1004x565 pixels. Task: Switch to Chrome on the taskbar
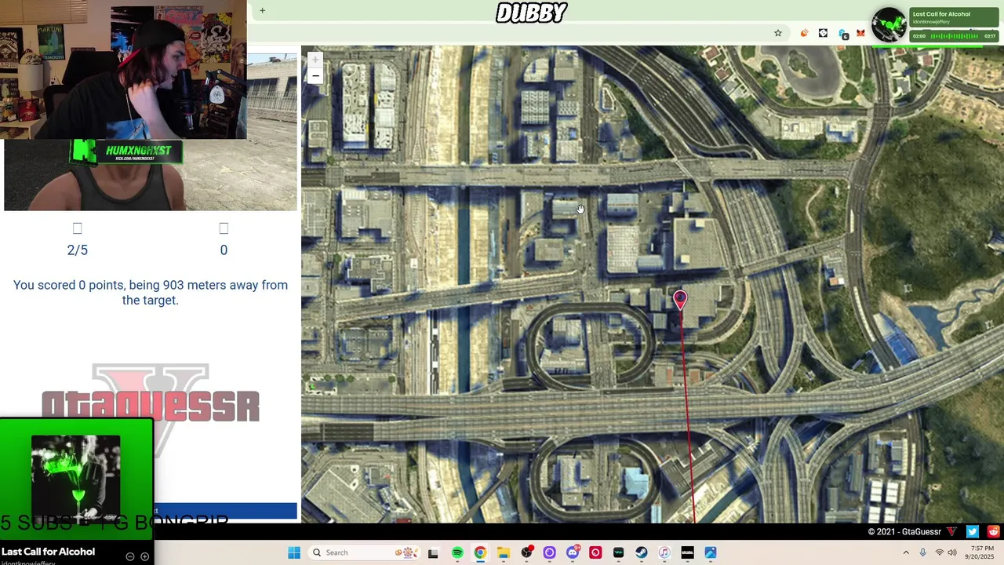click(480, 552)
